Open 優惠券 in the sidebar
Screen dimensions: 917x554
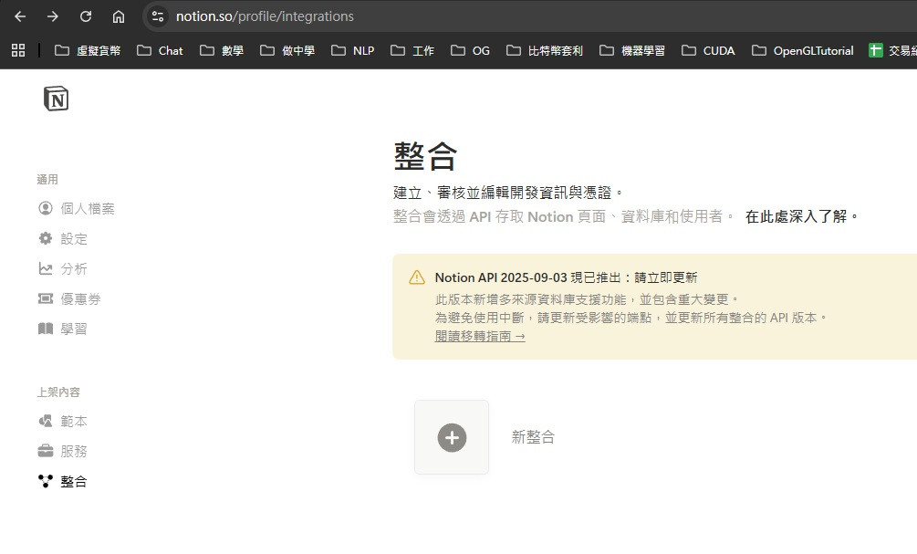tap(69, 299)
